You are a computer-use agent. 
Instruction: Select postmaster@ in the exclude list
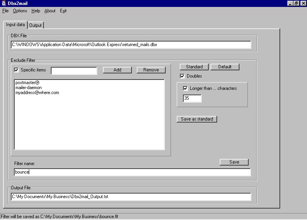pos(27,83)
